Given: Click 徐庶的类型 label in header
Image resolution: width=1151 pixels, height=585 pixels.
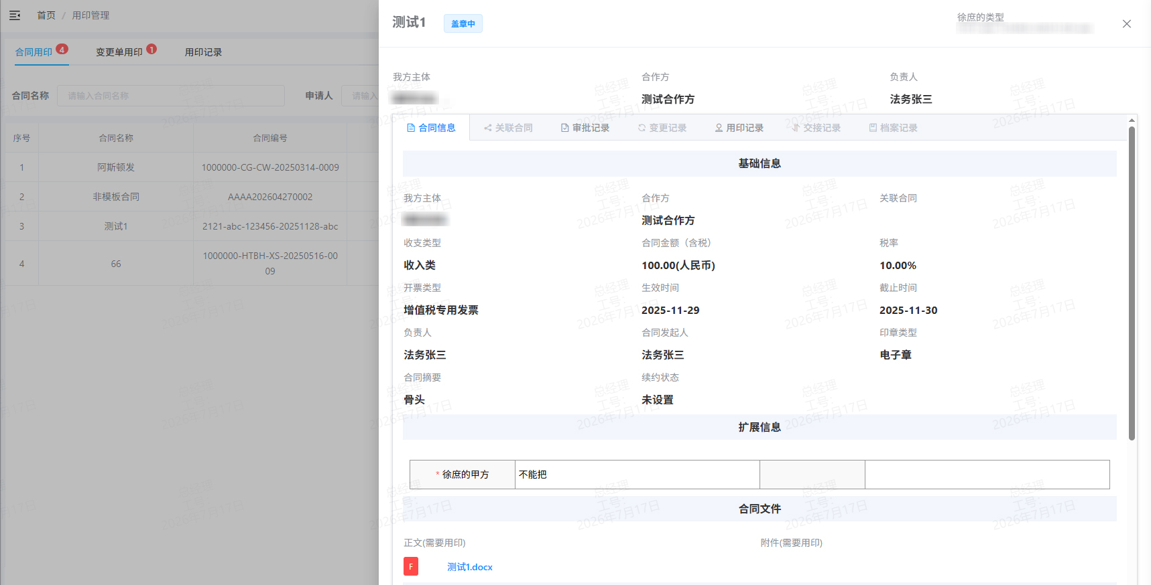Looking at the screenshot, I should tap(981, 17).
